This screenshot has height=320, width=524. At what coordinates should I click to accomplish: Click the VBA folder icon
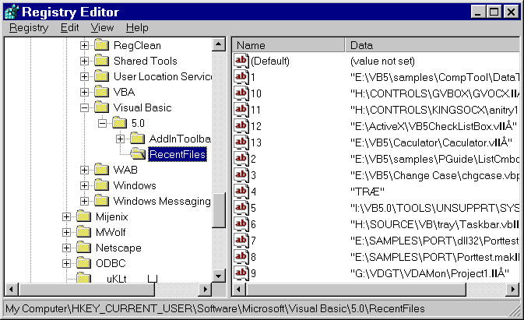tap(101, 92)
